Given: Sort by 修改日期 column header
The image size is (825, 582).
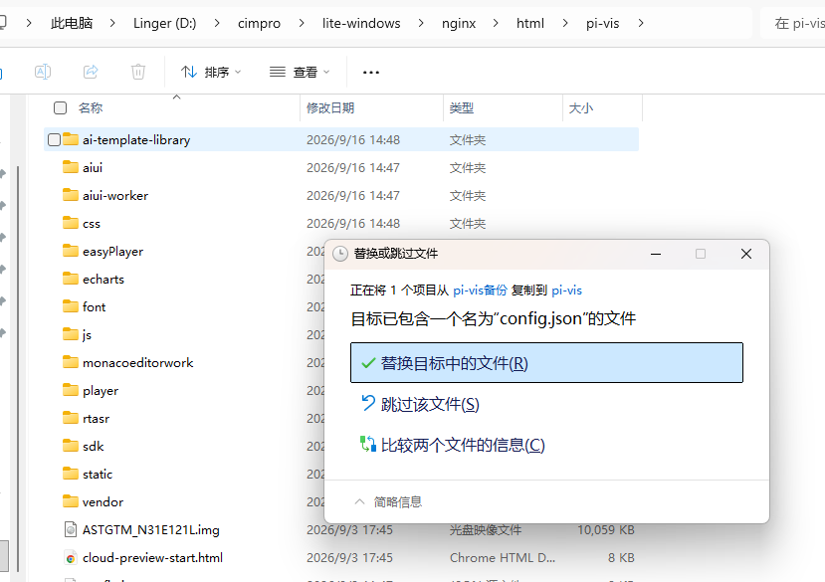Looking at the screenshot, I should (330, 107).
